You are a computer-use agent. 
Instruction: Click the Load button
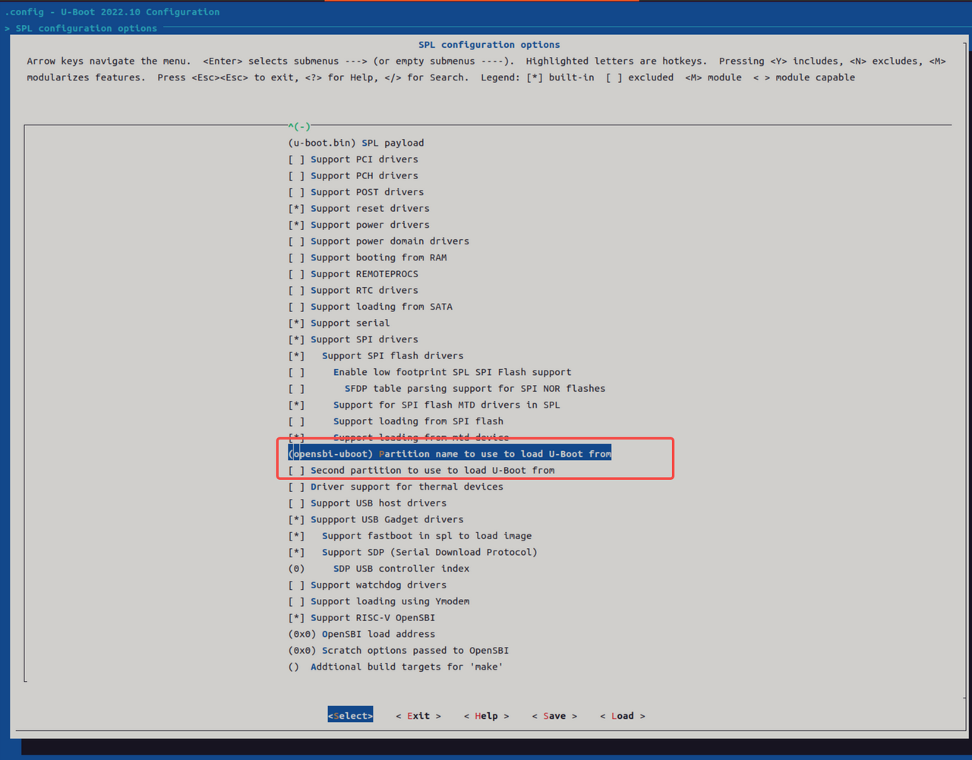(622, 716)
